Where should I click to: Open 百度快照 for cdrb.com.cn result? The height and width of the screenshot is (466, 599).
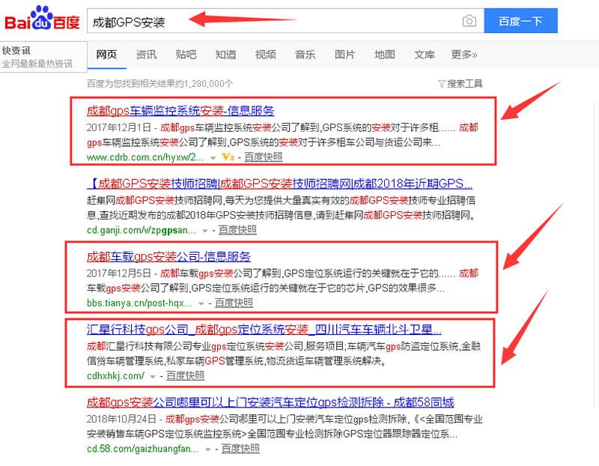point(264,157)
